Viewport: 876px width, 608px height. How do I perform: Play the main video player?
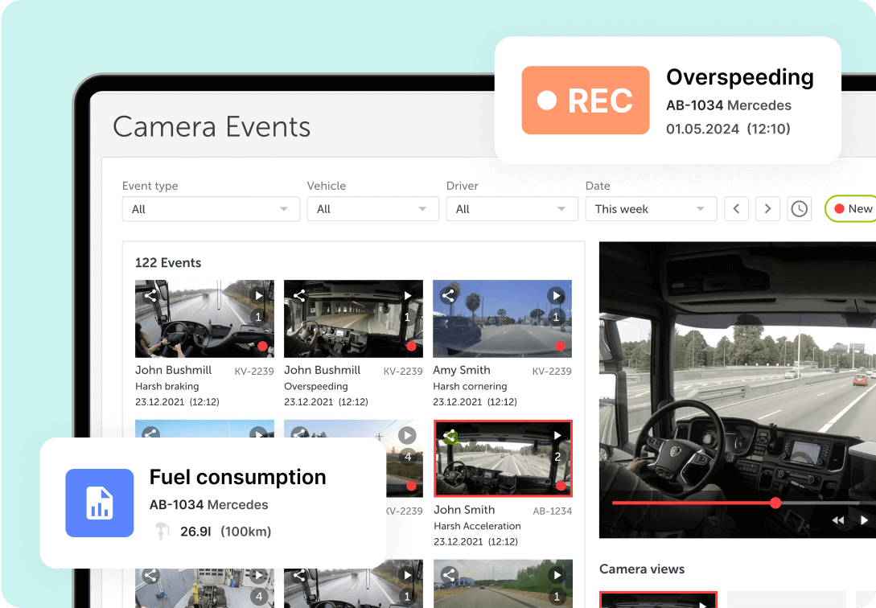pos(864,520)
